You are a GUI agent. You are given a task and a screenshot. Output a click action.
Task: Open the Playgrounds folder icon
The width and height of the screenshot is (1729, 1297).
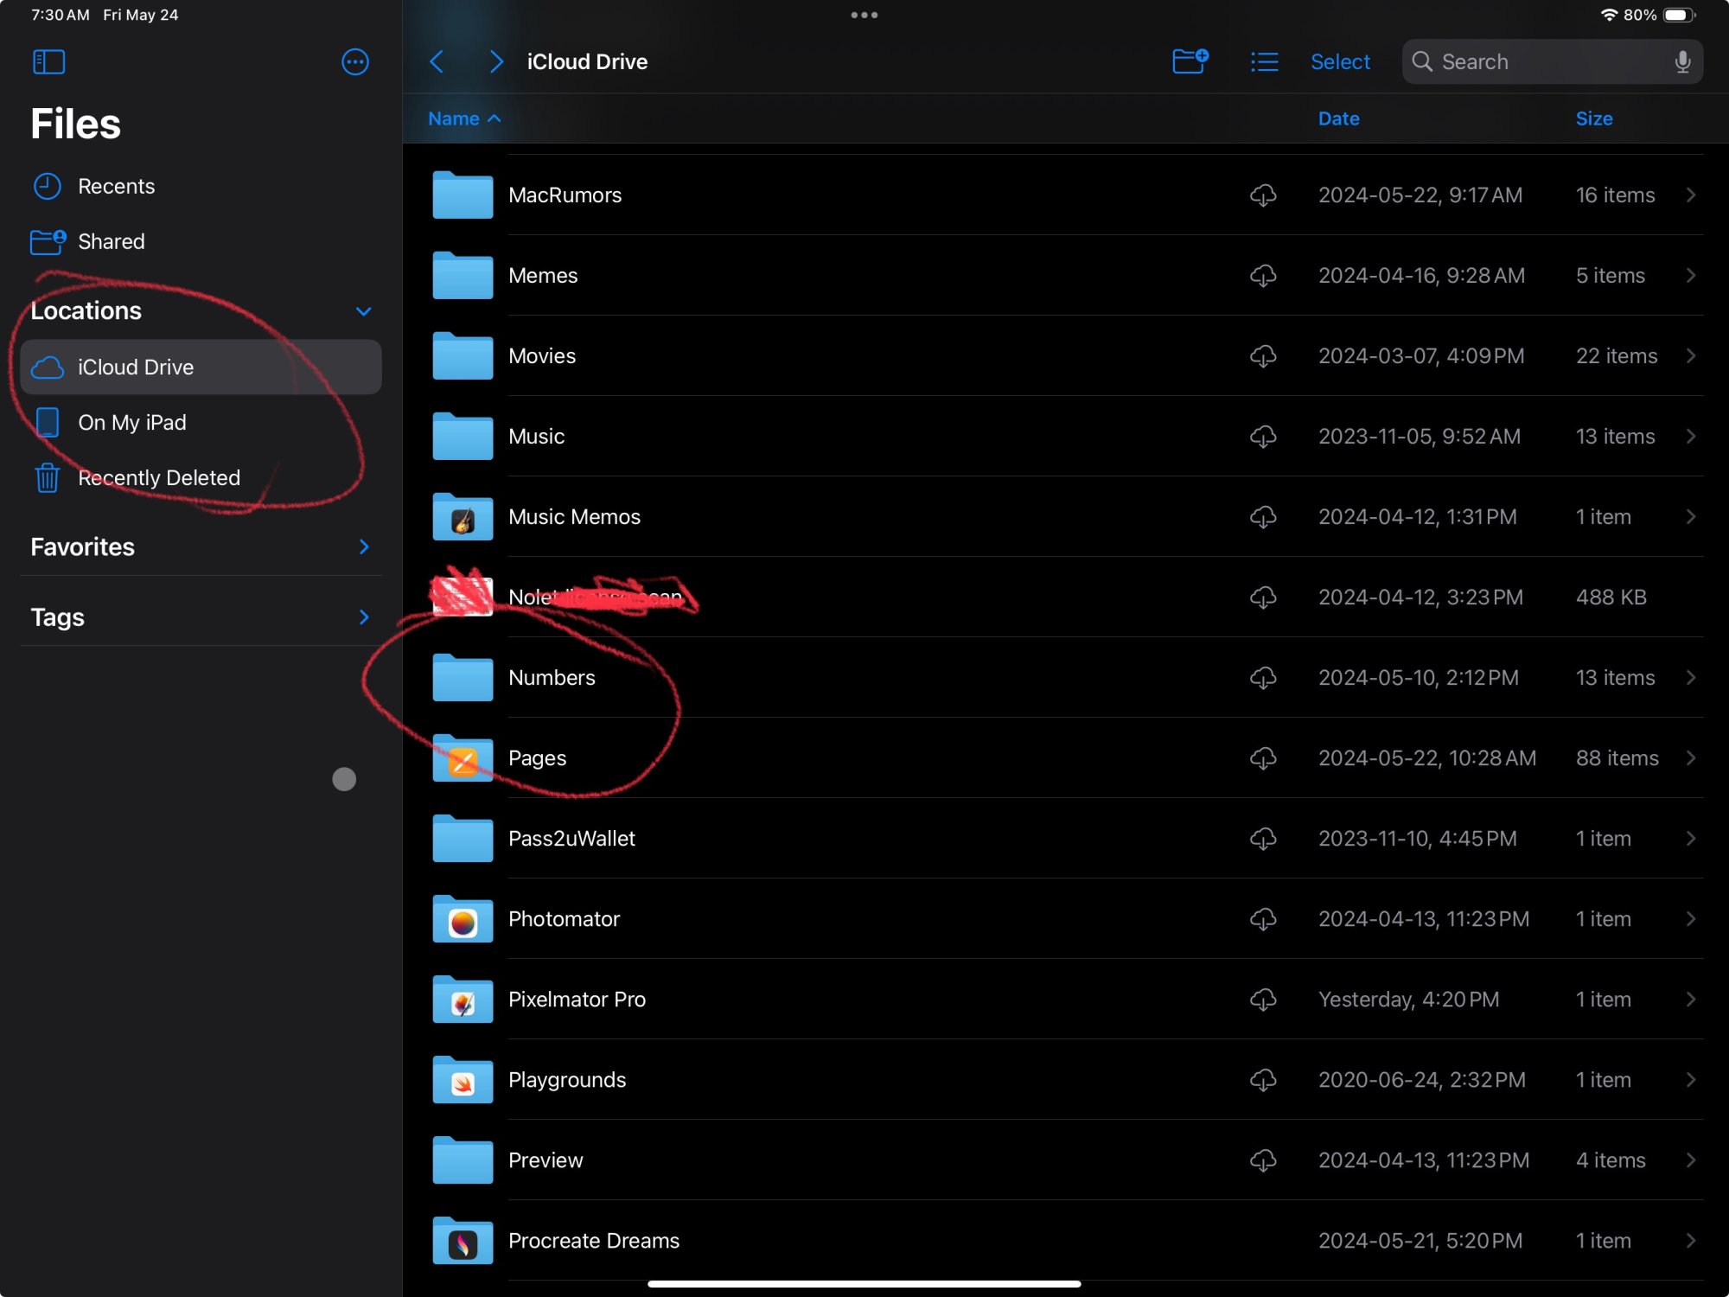[x=463, y=1079]
